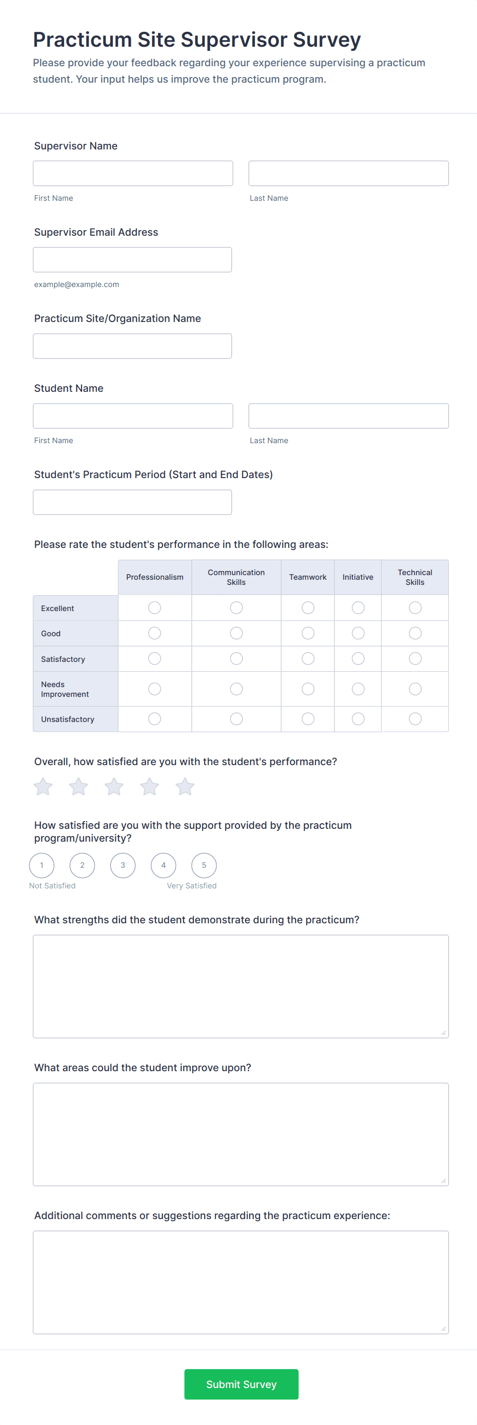
Task: Click the Submit Survey button
Action: coord(241,1384)
